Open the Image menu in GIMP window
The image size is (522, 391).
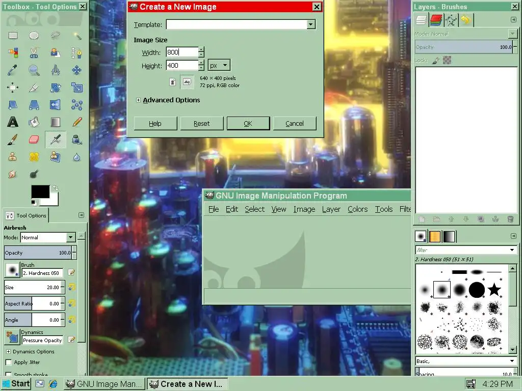[304, 209]
